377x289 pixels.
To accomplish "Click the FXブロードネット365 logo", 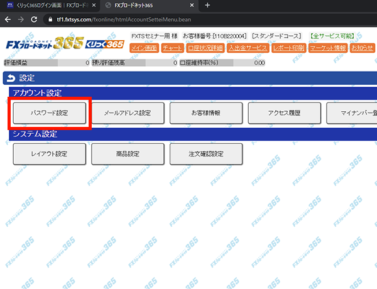I will (x=43, y=46).
